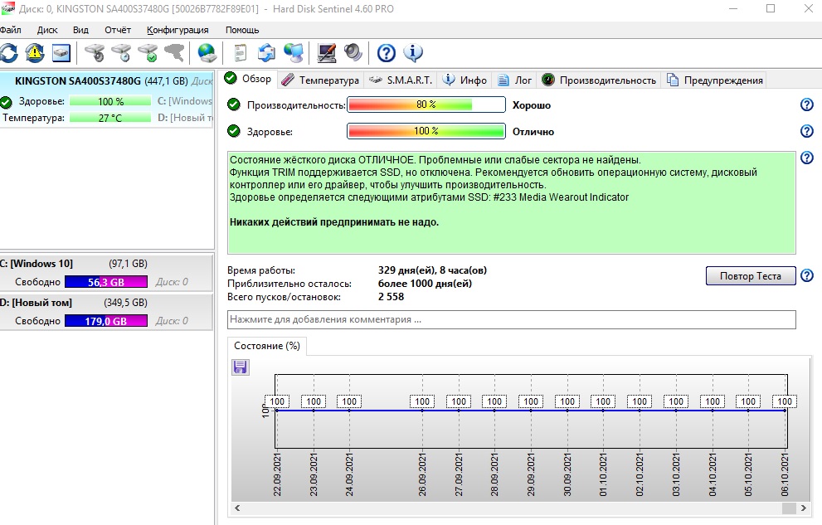Open the Диск menu
Screen dimensions: 822x525
47,30
